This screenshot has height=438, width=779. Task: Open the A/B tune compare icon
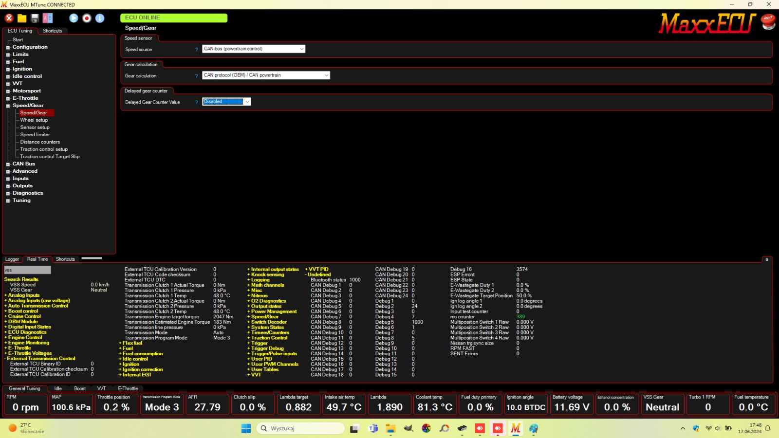[x=47, y=18]
